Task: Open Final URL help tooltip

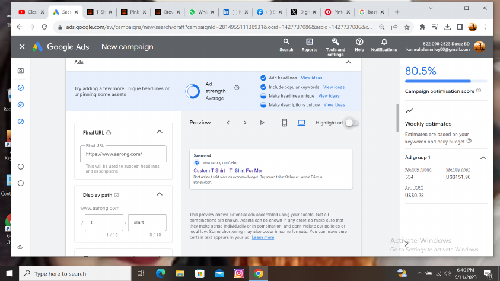Action: [109, 133]
